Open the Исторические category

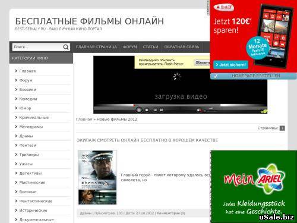click(x=33, y=211)
